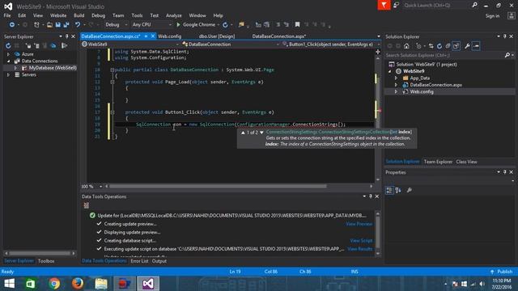Screen dimensions: 518x291
Task: Click the Undo arrow in toolbar
Action: click(78, 25)
